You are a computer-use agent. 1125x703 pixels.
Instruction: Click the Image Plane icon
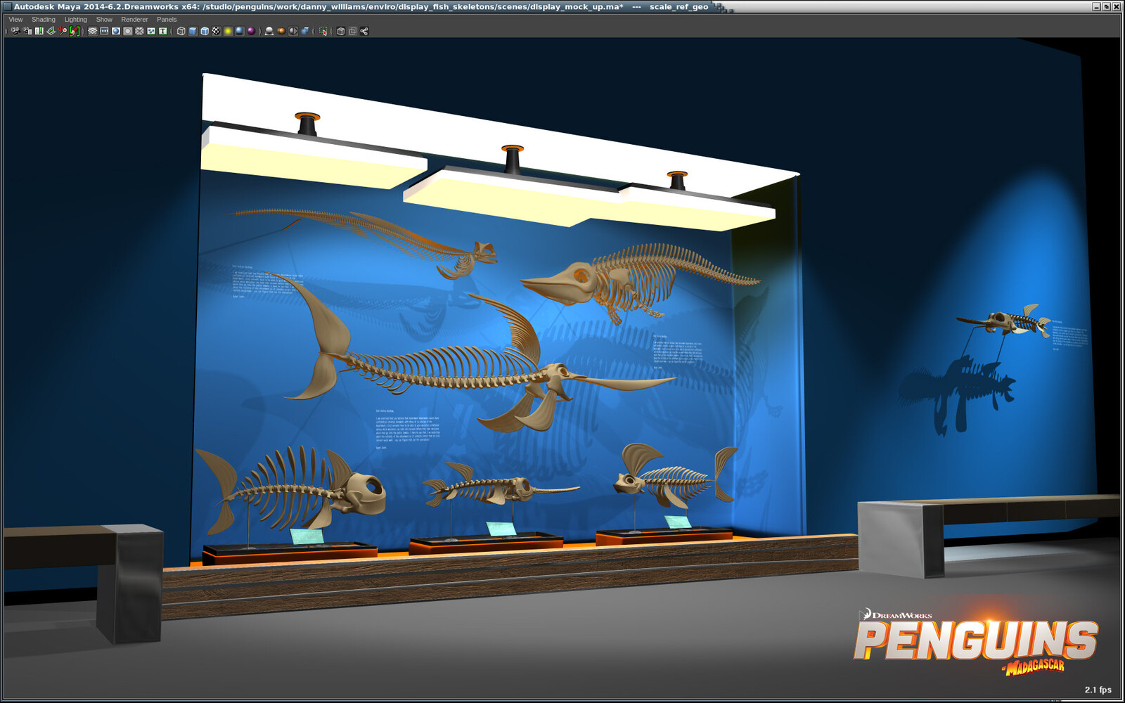pyautogui.click(x=51, y=31)
